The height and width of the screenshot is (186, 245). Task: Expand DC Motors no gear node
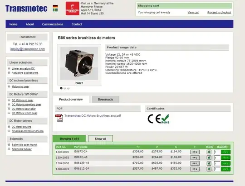pos(9,100)
